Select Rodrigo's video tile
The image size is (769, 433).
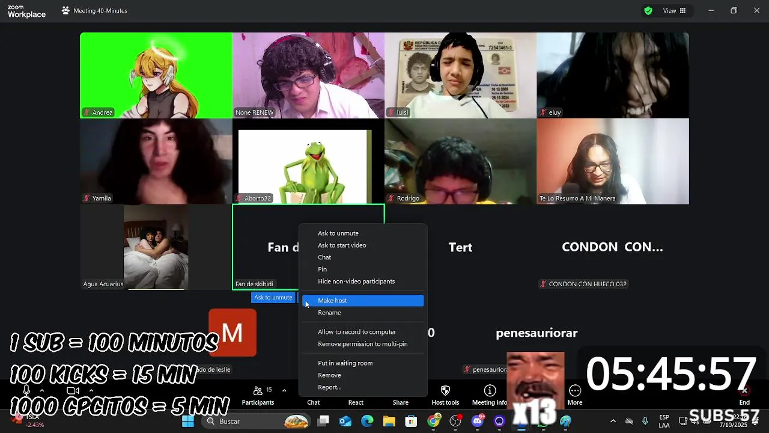pos(460,161)
